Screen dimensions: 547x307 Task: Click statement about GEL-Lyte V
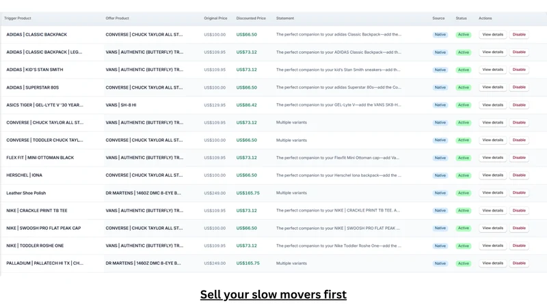pyautogui.click(x=338, y=105)
